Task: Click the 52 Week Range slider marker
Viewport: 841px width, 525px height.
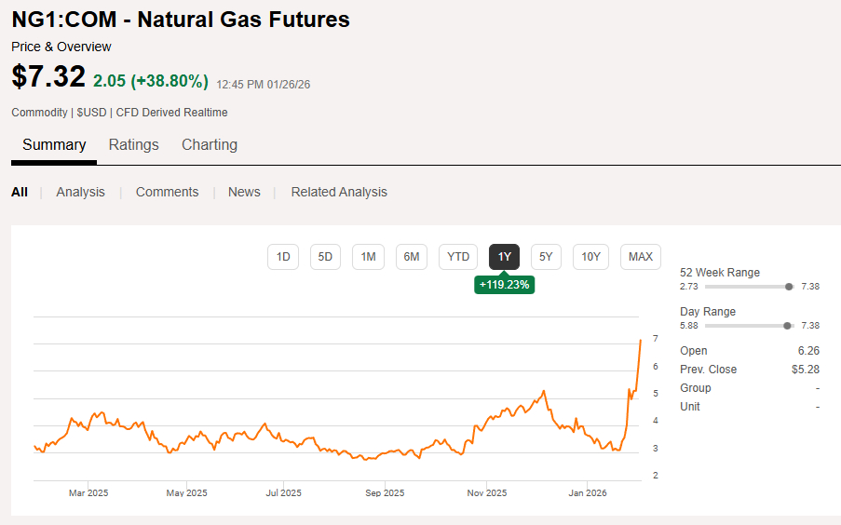Action: coord(789,287)
